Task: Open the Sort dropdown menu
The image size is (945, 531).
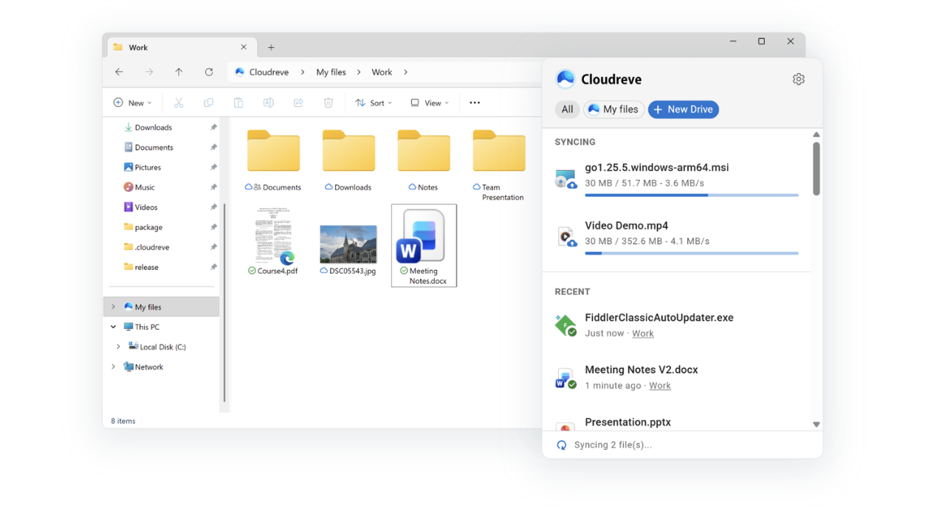Action: click(374, 103)
